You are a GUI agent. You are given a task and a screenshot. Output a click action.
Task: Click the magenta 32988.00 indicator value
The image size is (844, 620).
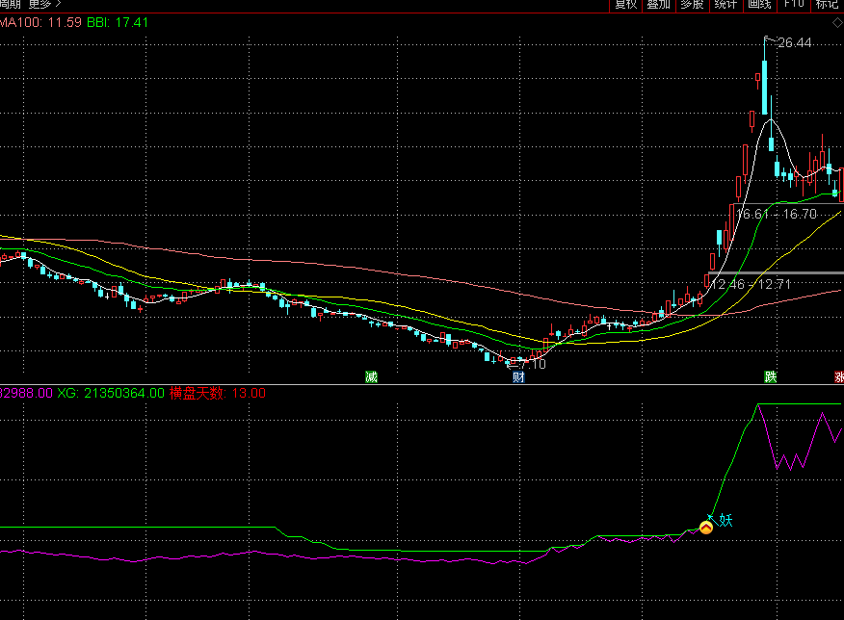(x=26, y=393)
